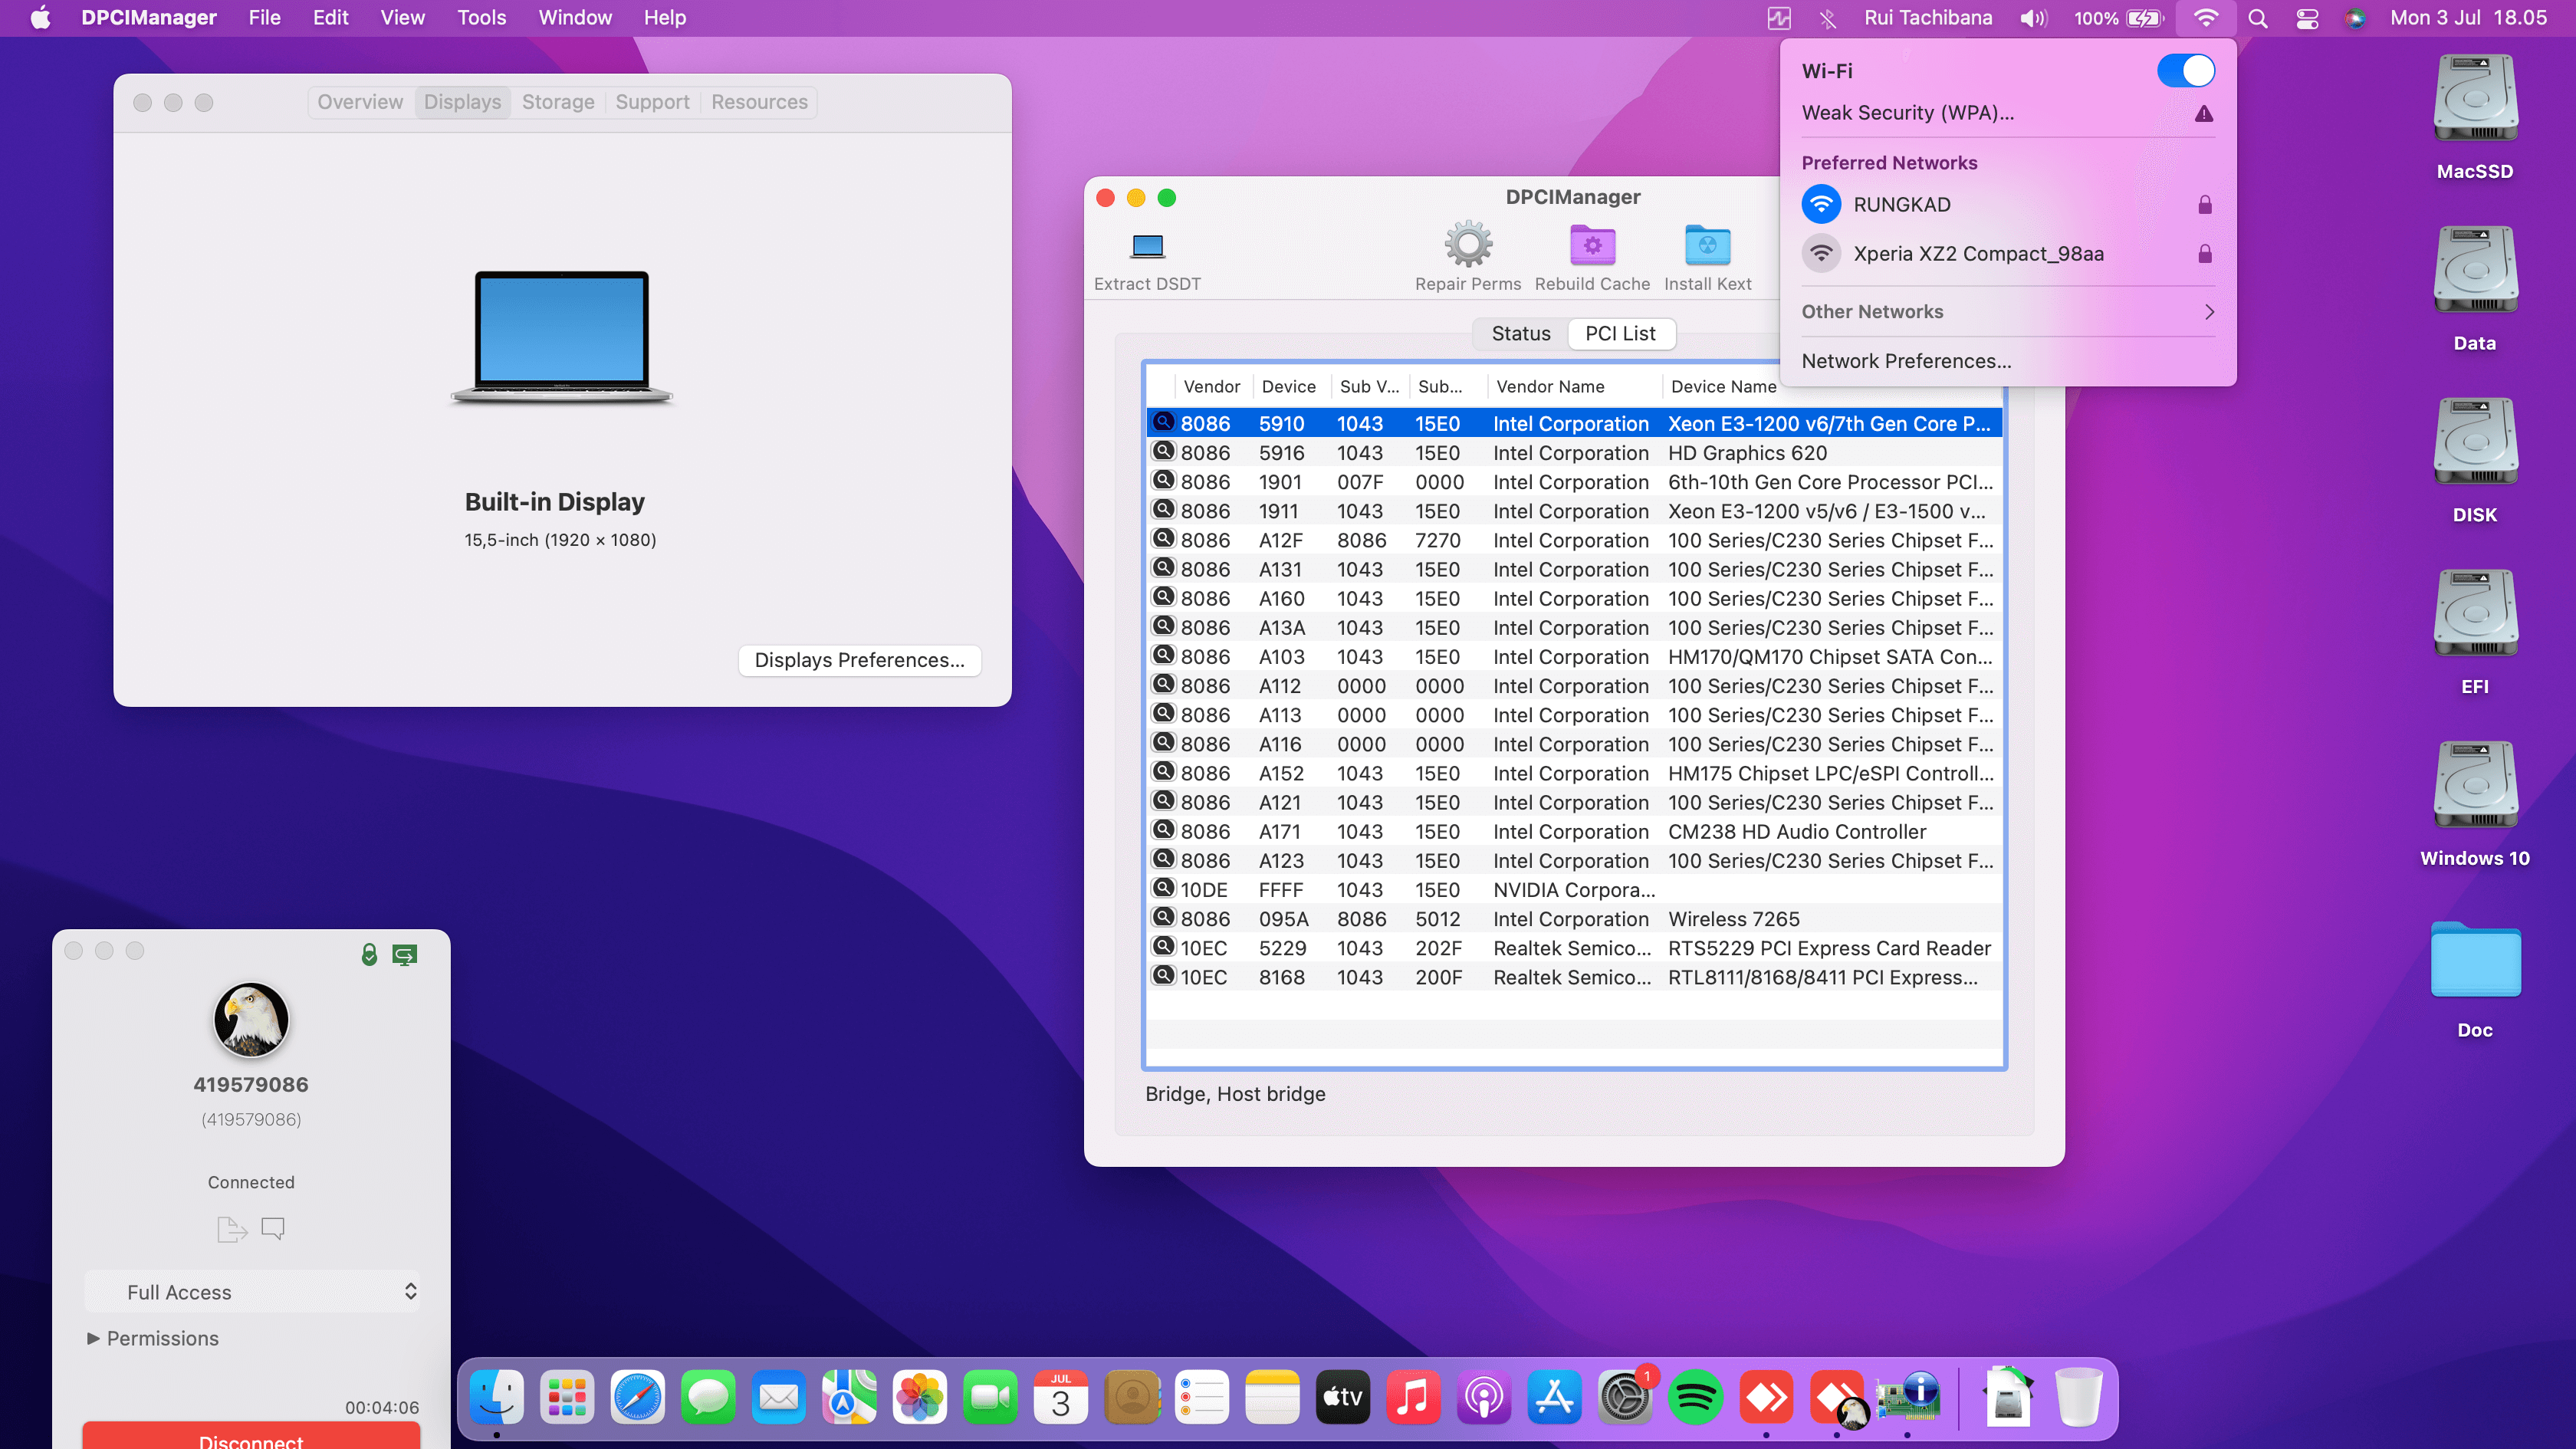Screen dimensions: 2576x1449
Task: Open Launchpad from the Dock
Action: pyautogui.click(x=567, y=1396)
